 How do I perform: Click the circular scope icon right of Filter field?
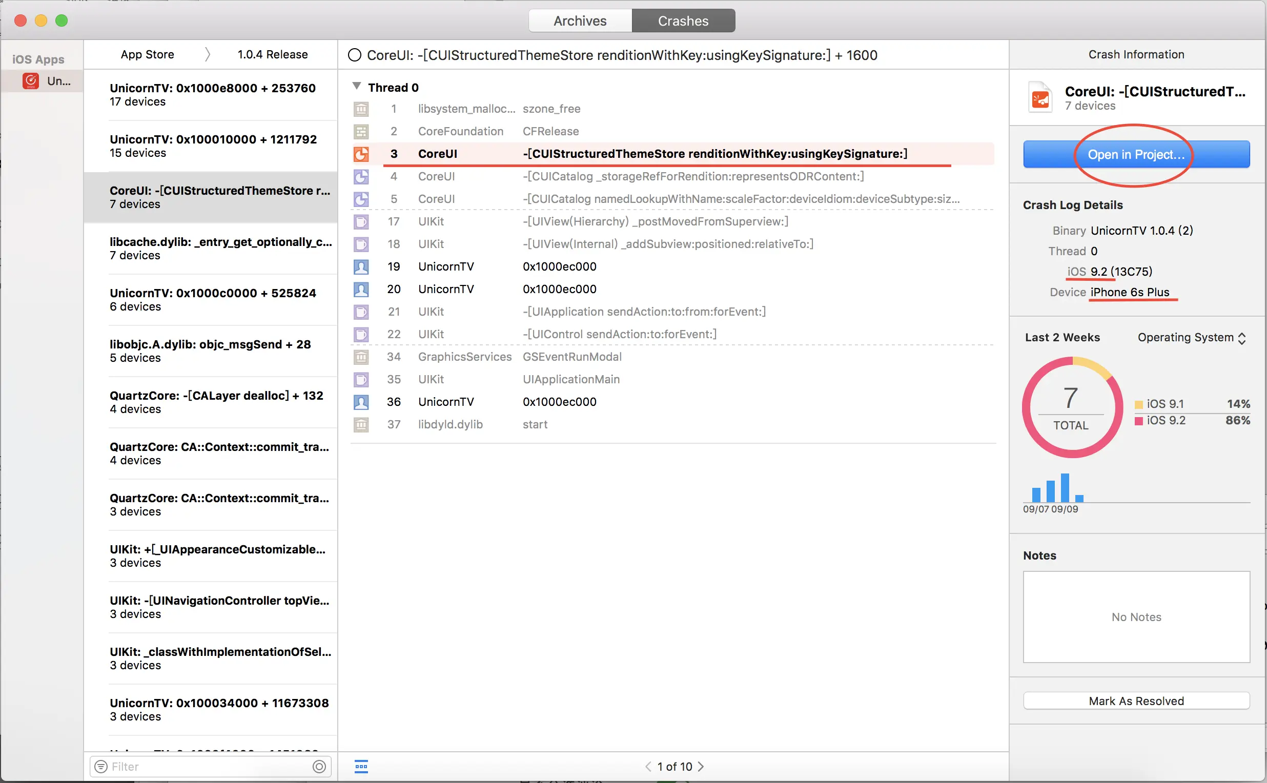tap(319, 767)
